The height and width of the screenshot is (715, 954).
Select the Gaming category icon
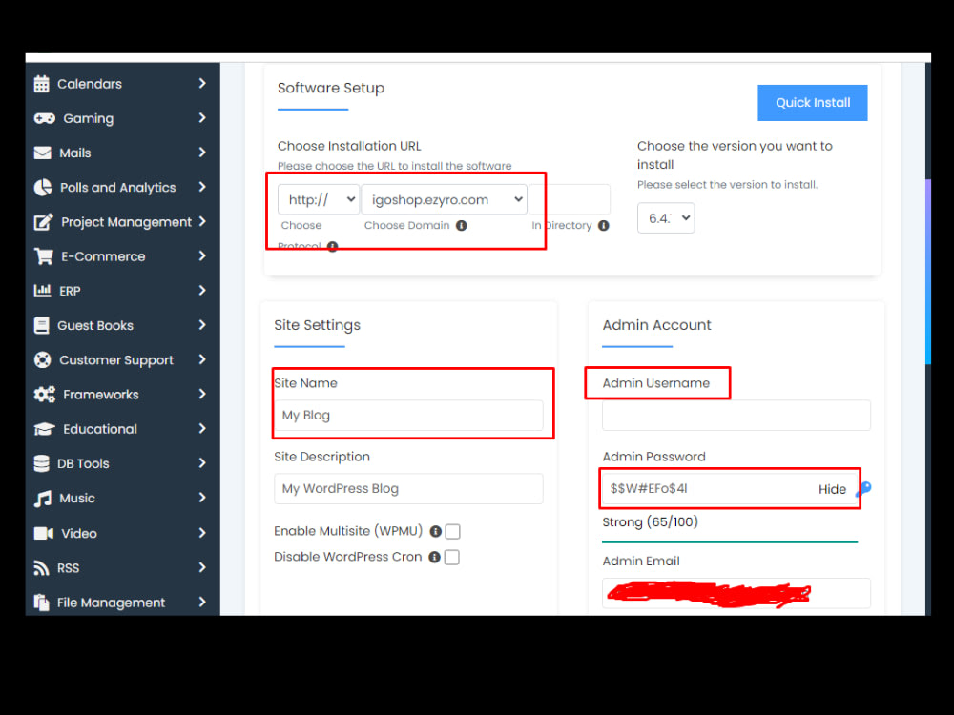[43, 118]
